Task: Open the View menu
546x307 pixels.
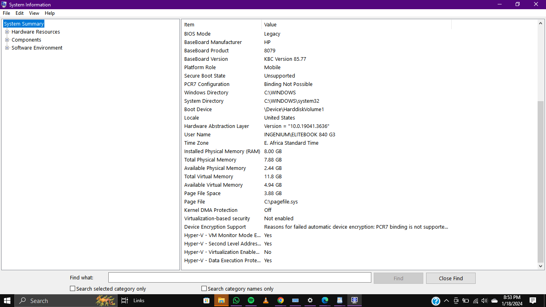Action: point(34,13)
